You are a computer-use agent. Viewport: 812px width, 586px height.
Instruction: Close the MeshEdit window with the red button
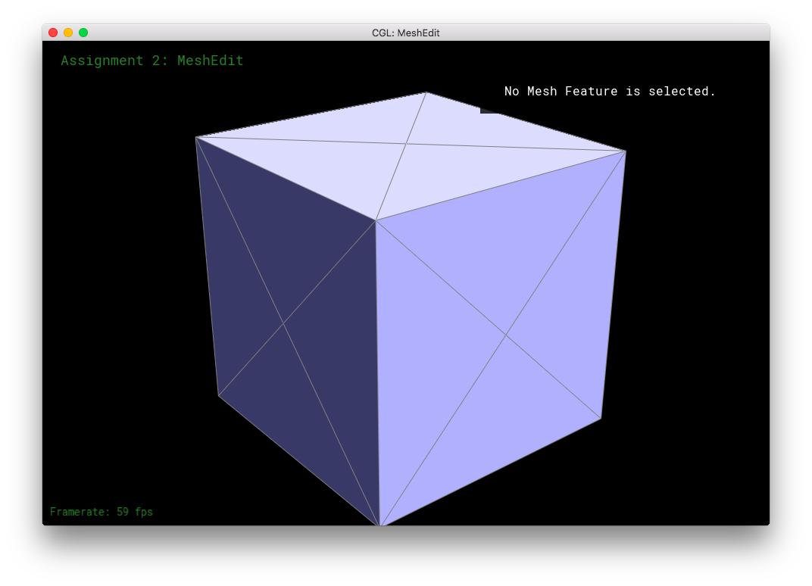53,33
